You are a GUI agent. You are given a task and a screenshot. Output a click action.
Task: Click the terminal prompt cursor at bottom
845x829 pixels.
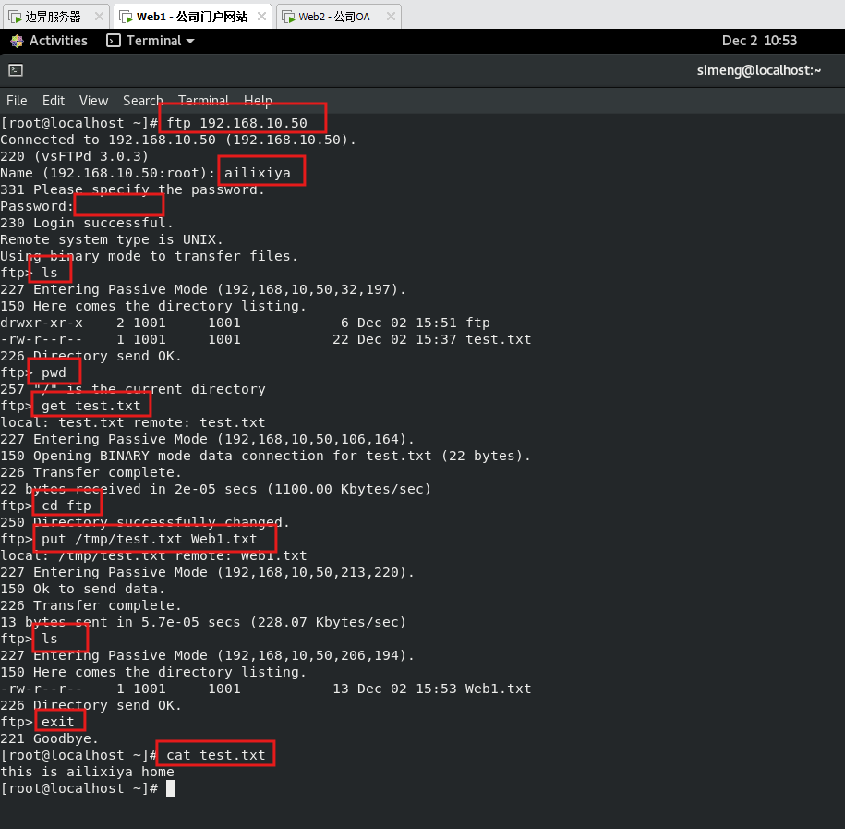tap(170, 788)
